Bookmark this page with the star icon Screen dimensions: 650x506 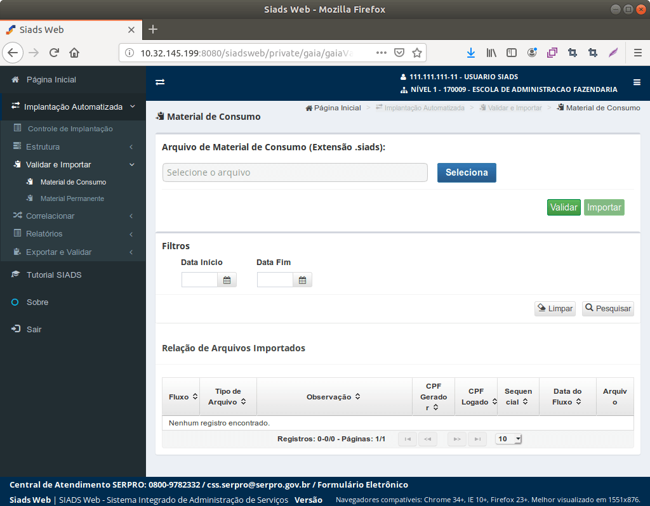[417, 53]
